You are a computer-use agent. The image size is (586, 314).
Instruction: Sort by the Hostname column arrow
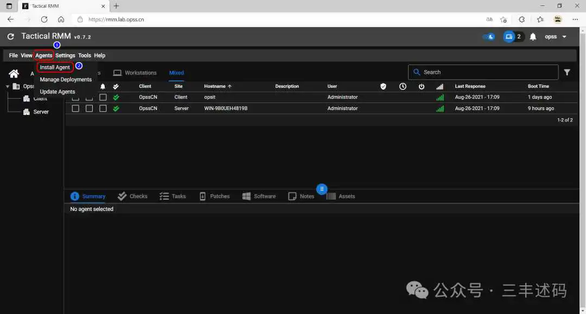coord(230,86)
